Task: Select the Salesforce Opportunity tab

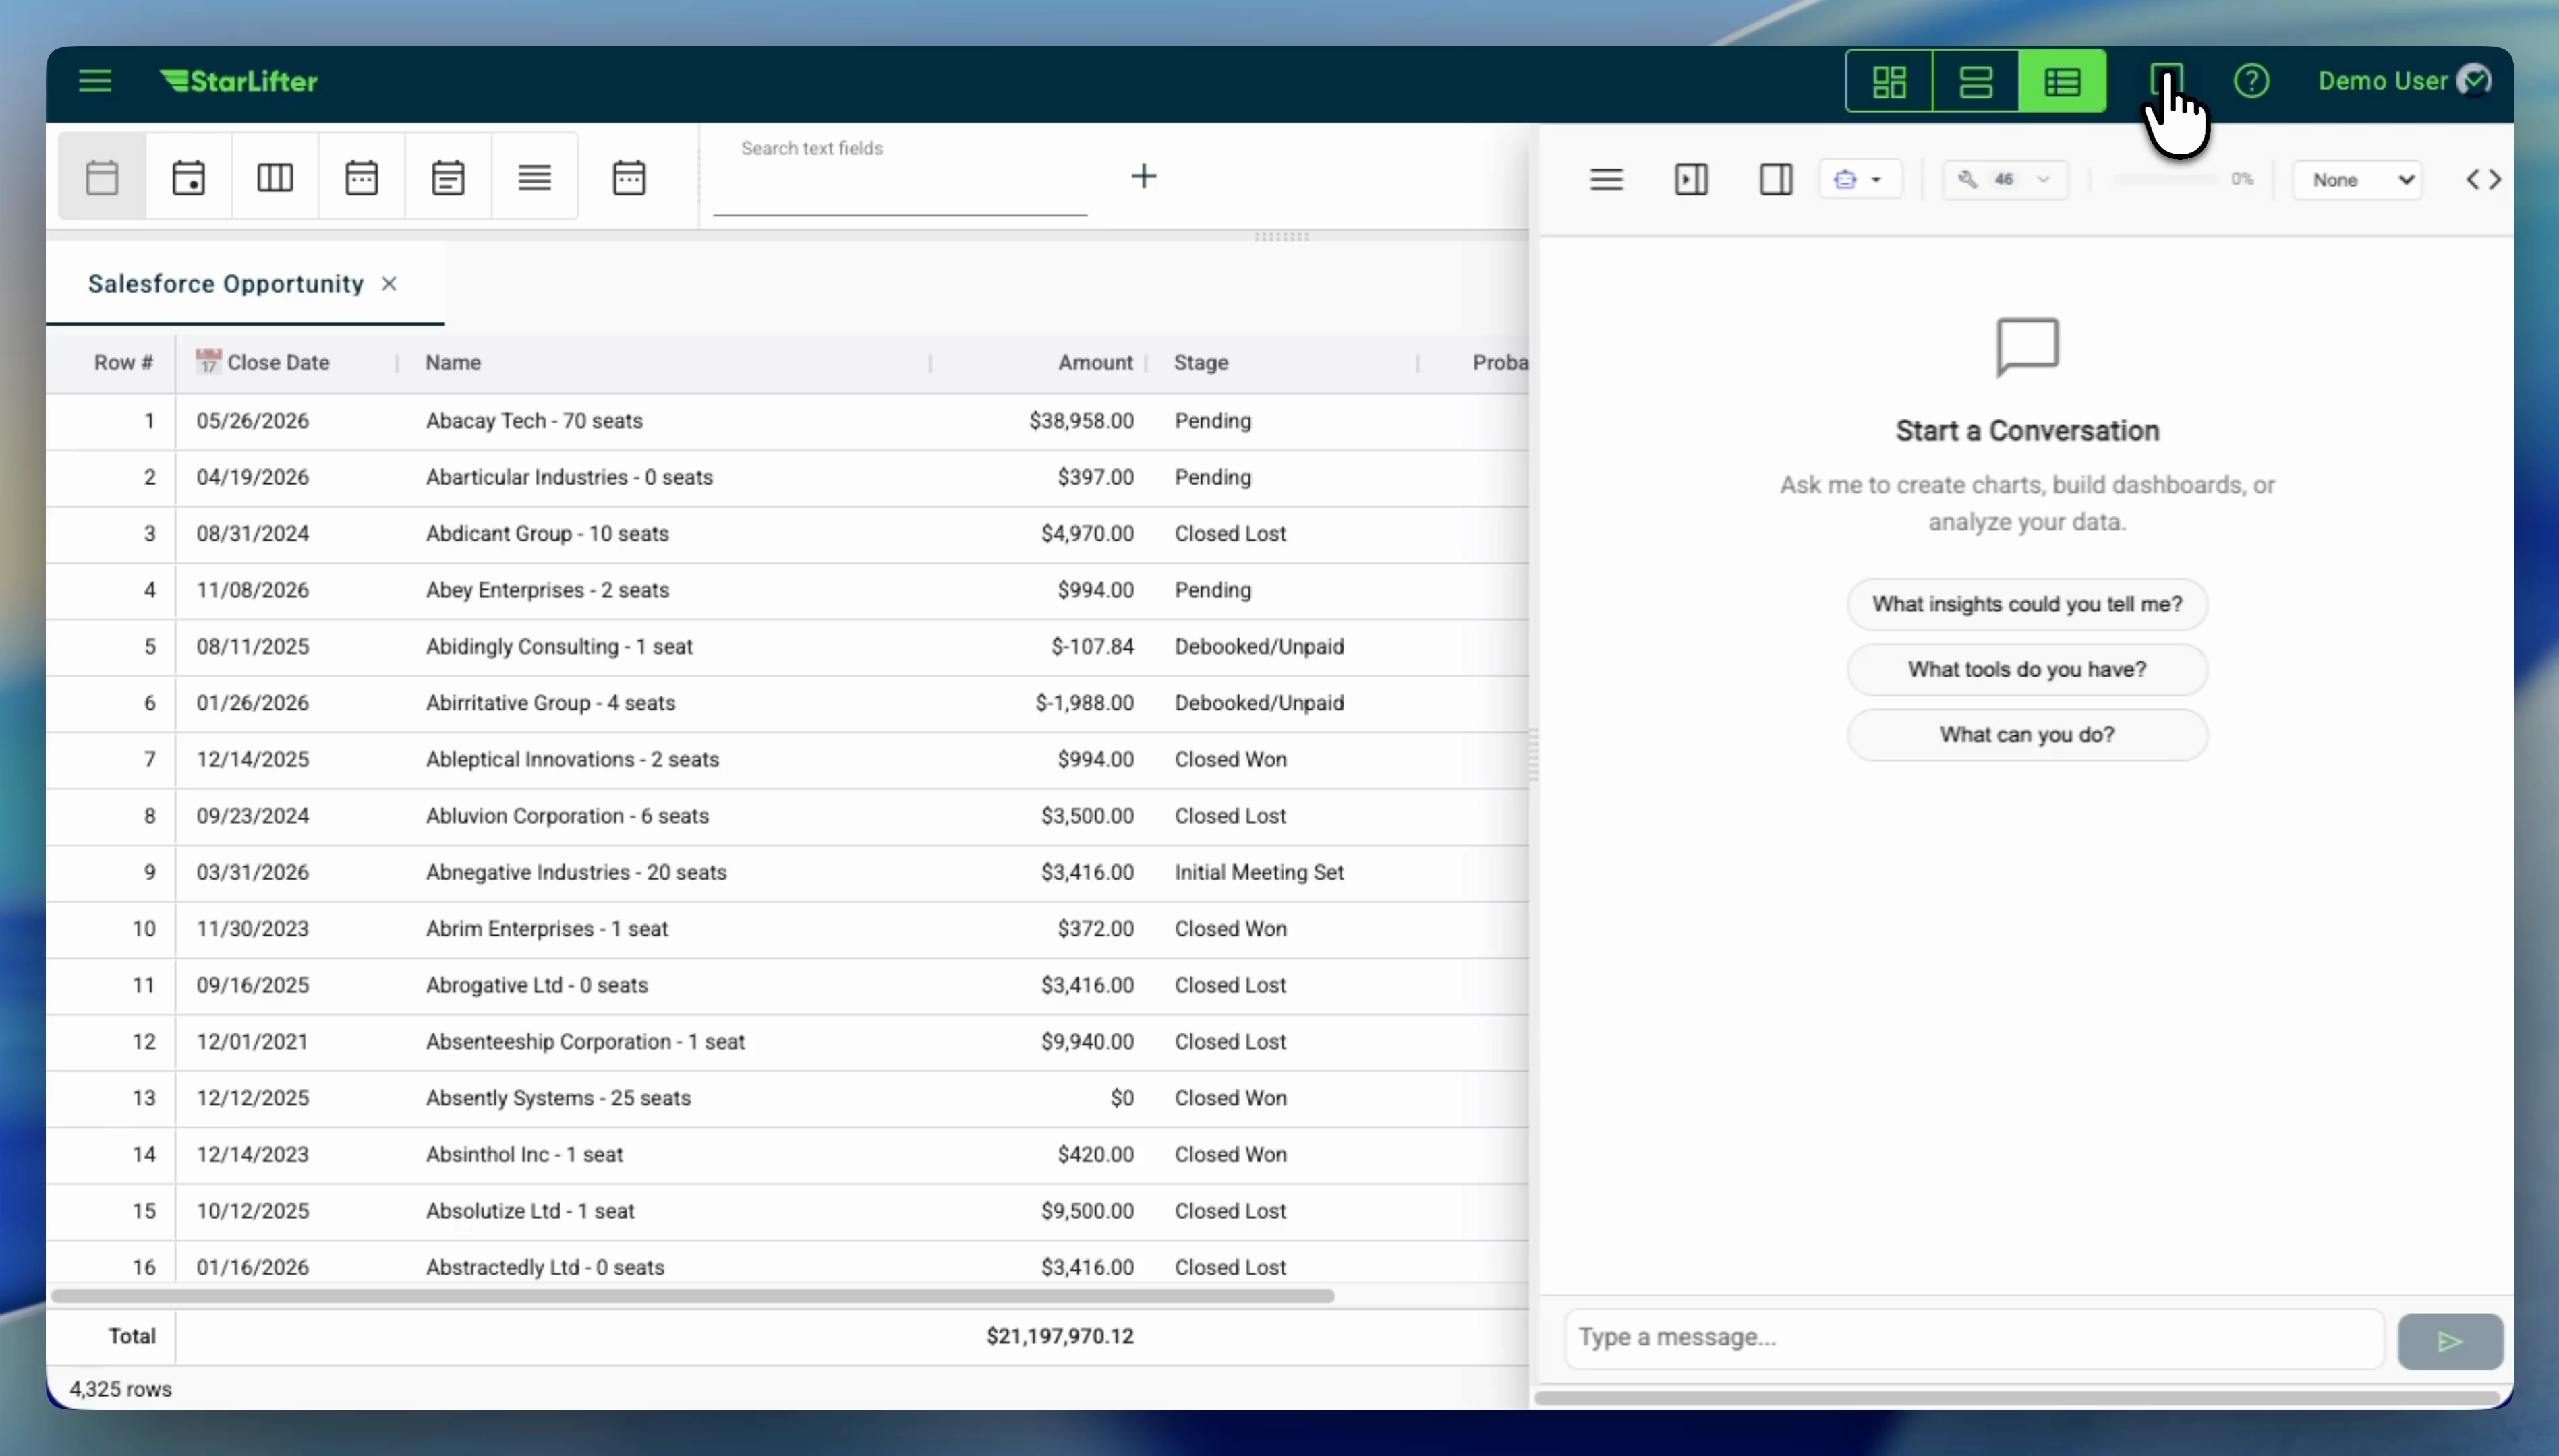Action: click(x=226, y=284)
